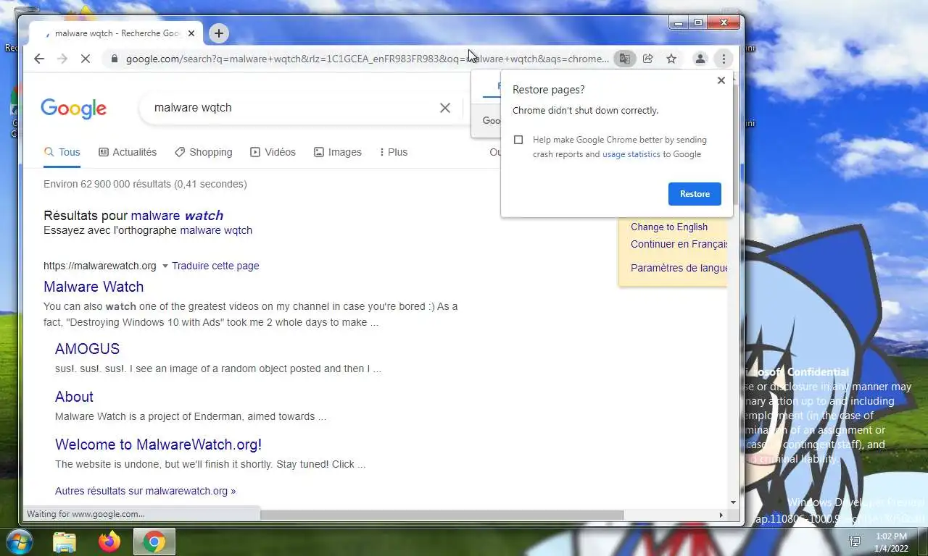Open the Malware Watch result title
The width and height of the screenshot is (928, 556).
(x=94, y=287)
